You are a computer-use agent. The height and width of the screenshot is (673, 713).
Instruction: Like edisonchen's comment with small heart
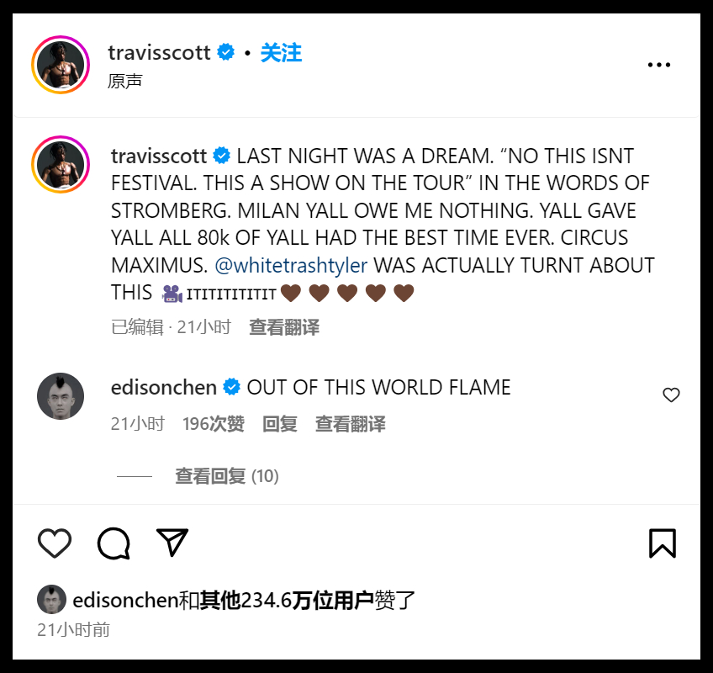coord(671,395)
